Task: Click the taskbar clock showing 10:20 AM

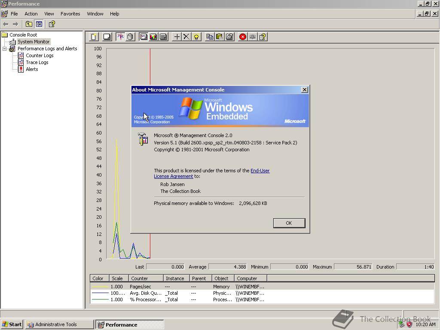Action: tap(425, 324)
